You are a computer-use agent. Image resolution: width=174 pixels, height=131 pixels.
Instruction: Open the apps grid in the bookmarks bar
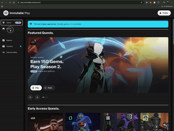(x=2, y=7)
